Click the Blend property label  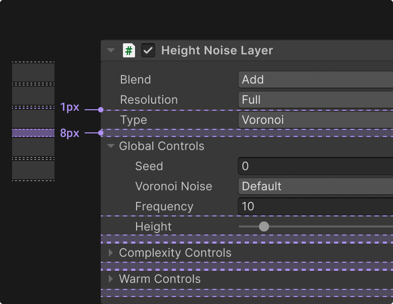coord(136,80)
